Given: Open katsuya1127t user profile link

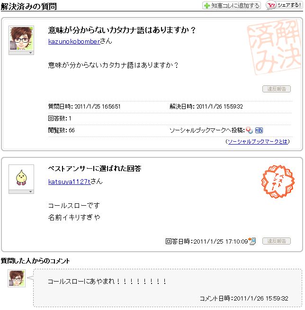Looking at the screenshot, I should (x=69, y=182).
